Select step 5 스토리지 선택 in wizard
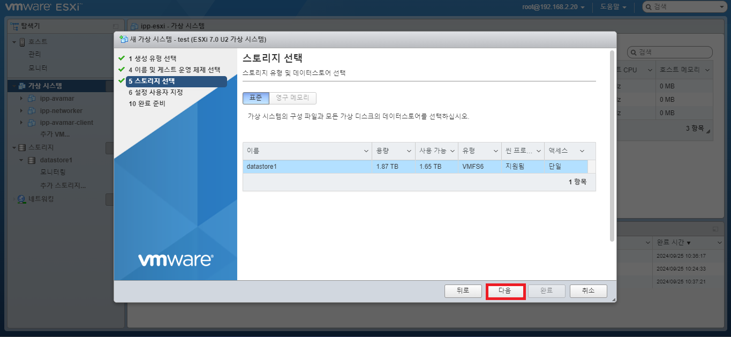The height and width of the screenshot is (337, 731). [x=176, y=81]
